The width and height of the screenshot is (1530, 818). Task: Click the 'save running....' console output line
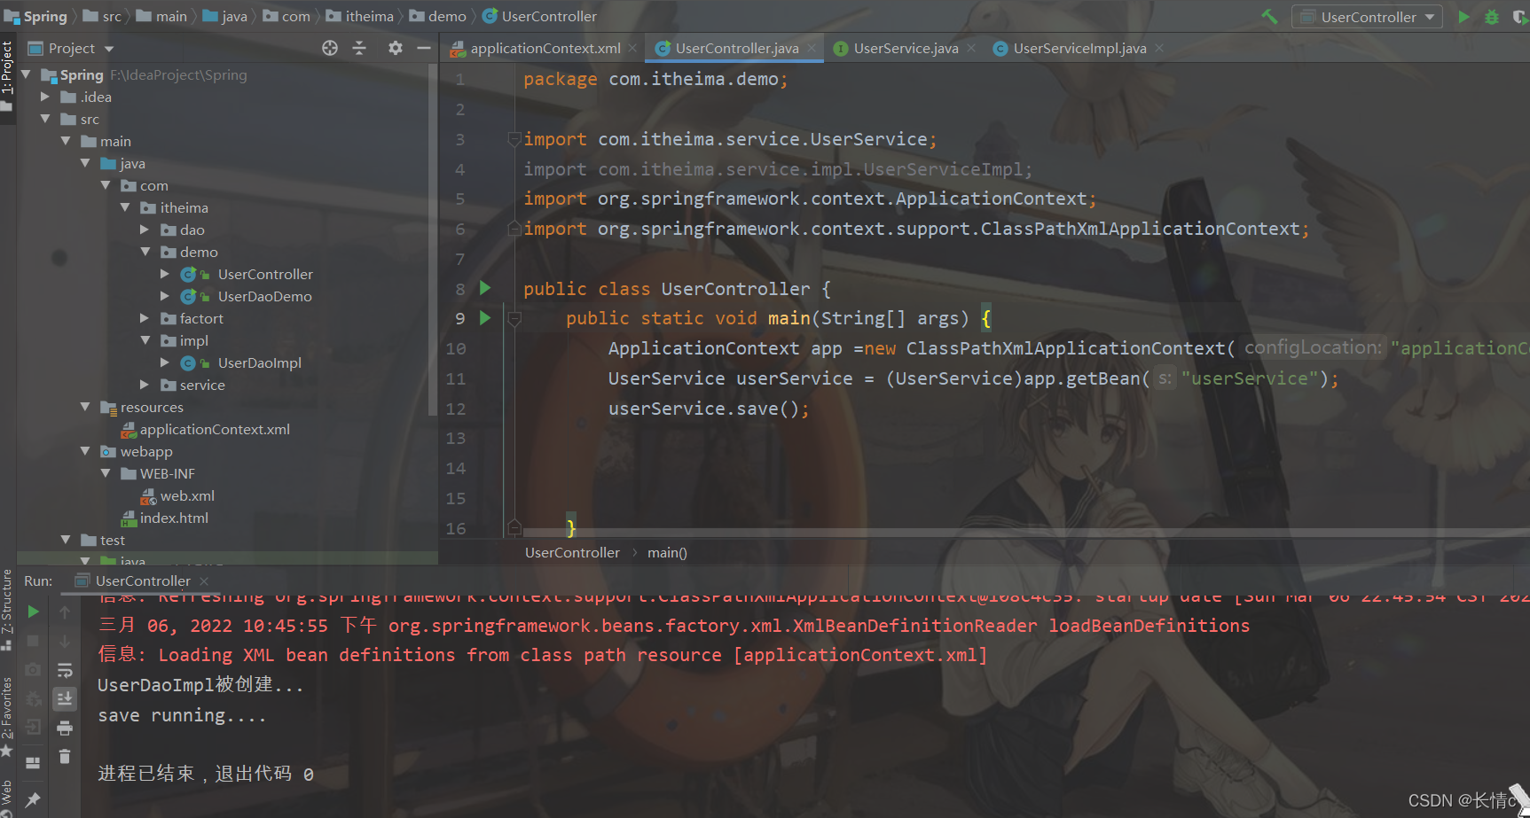182,715
